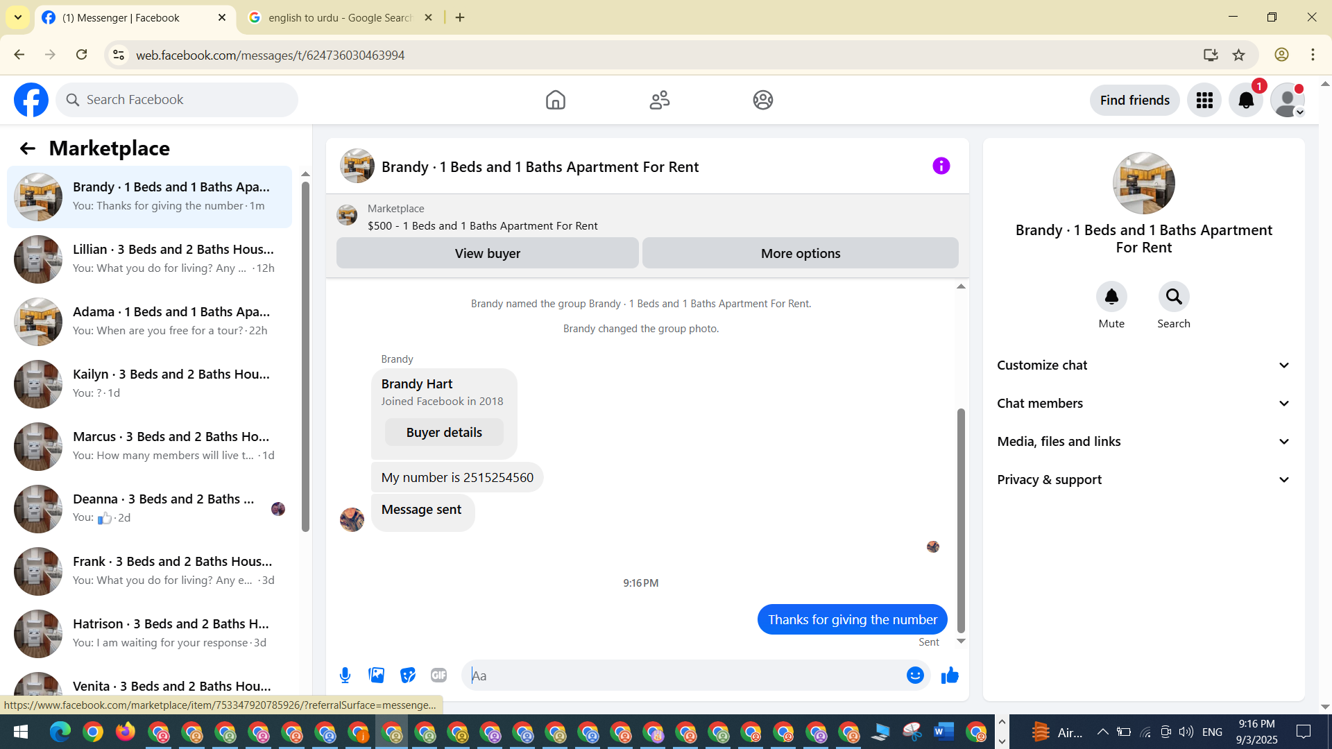This screenshot has height=749, width=1332.
Task: Open Adama's 1 Beds and 1 Baths chat
Action: click(x=149, y=321)
